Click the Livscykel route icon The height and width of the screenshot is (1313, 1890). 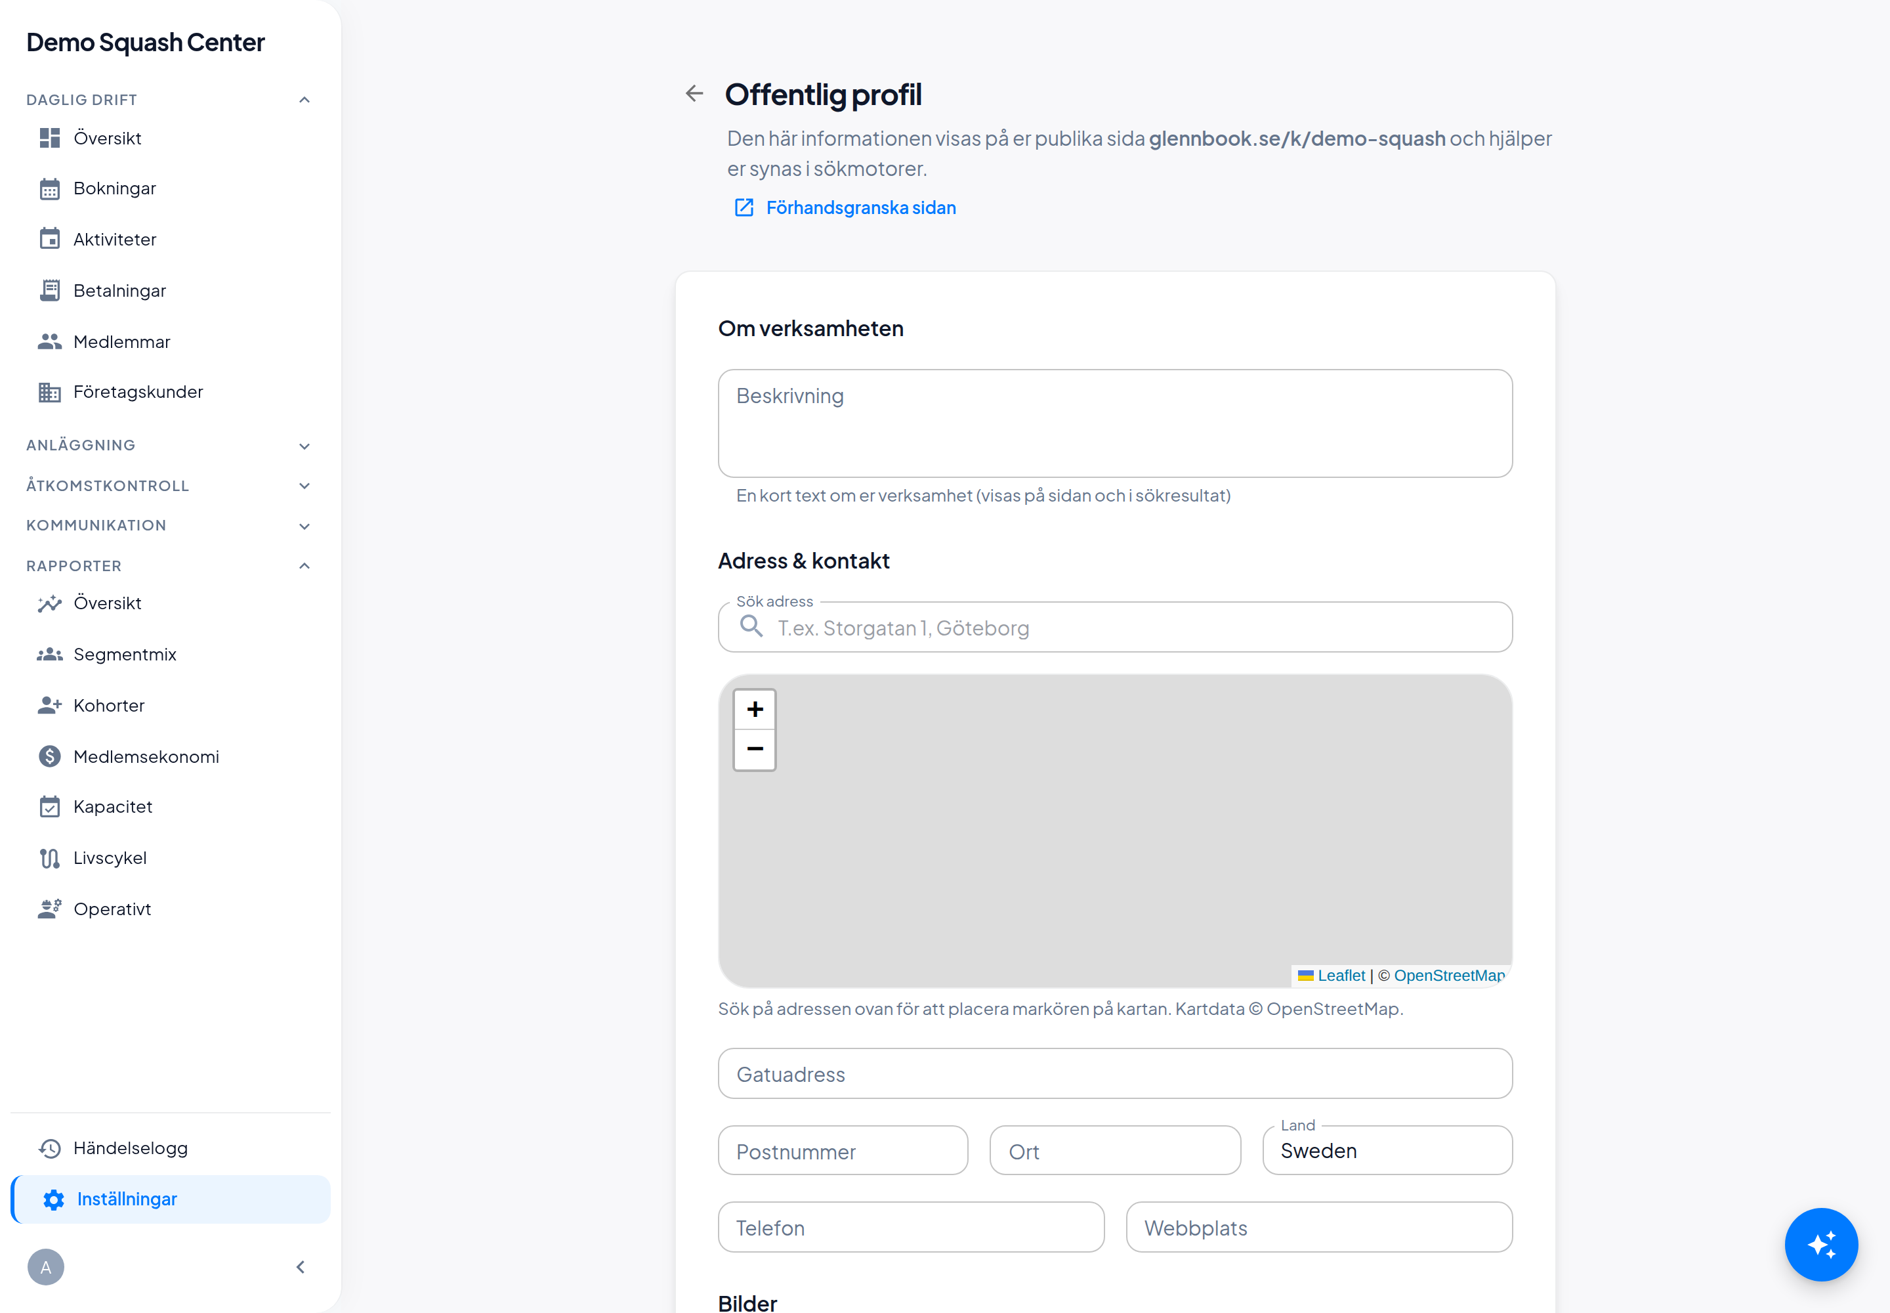(49, 858)
